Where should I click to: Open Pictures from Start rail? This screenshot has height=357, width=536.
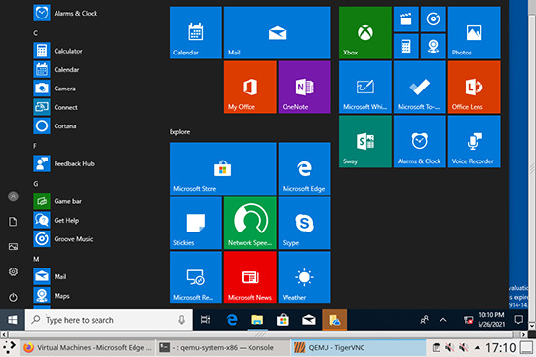(13, 246)
